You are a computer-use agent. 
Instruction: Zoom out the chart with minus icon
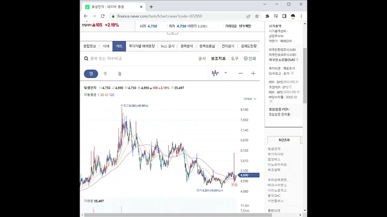click(x=240, y=73)
